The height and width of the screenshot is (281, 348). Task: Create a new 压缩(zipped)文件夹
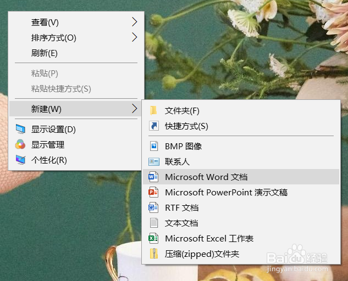(241, 254)
